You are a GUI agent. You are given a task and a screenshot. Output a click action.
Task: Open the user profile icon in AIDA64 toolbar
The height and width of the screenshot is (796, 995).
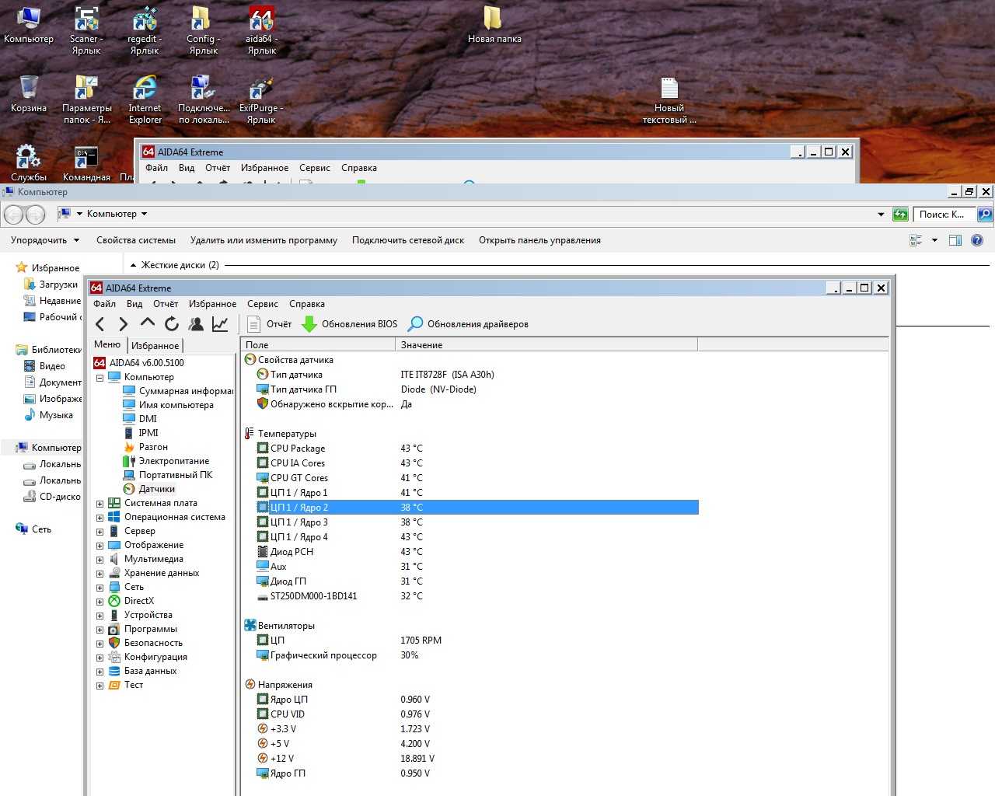(196, 324)
